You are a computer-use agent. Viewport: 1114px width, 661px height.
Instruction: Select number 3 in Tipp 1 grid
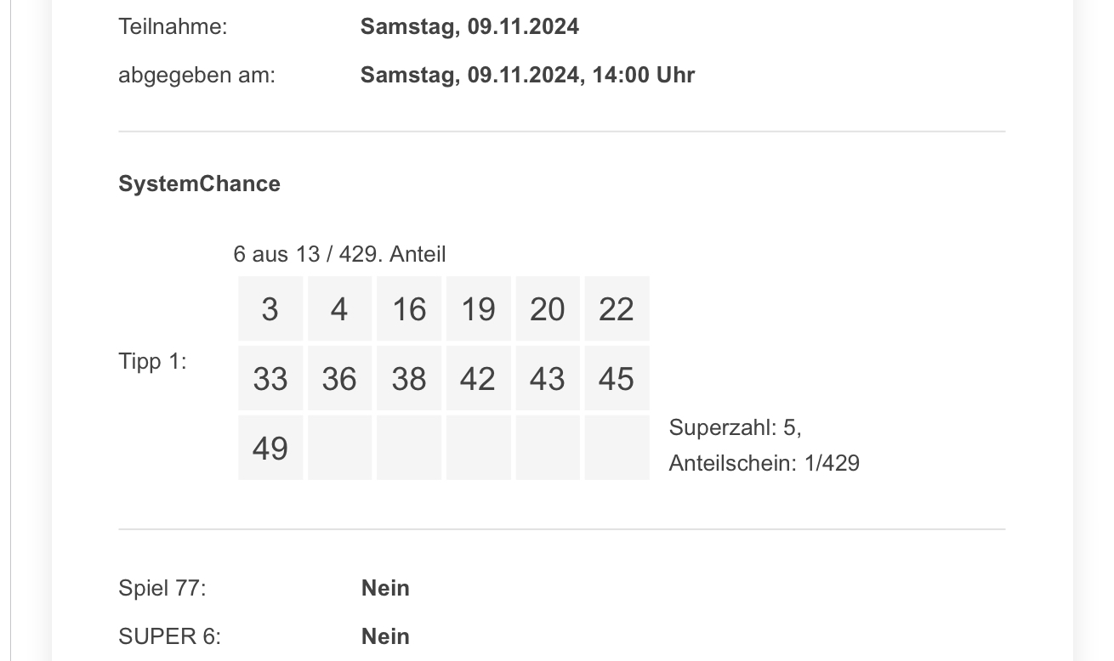270,308
